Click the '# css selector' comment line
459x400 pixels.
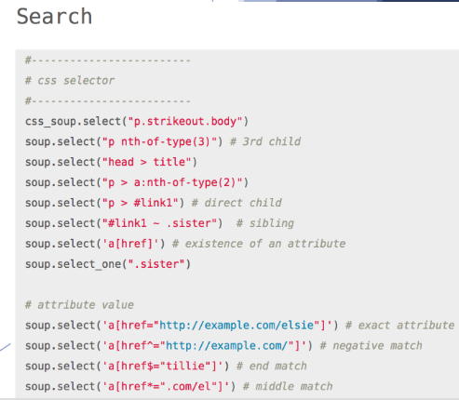pyautogui.click(x=70, y=81)
